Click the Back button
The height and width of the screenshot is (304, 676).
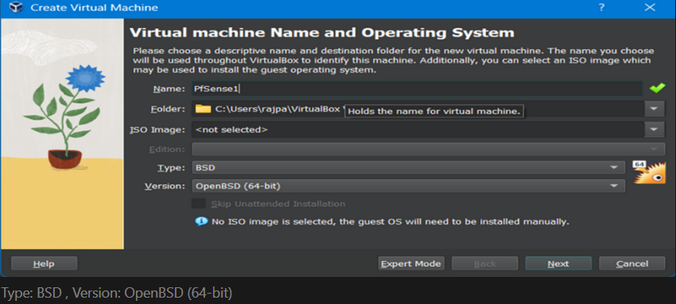[484, 263]
